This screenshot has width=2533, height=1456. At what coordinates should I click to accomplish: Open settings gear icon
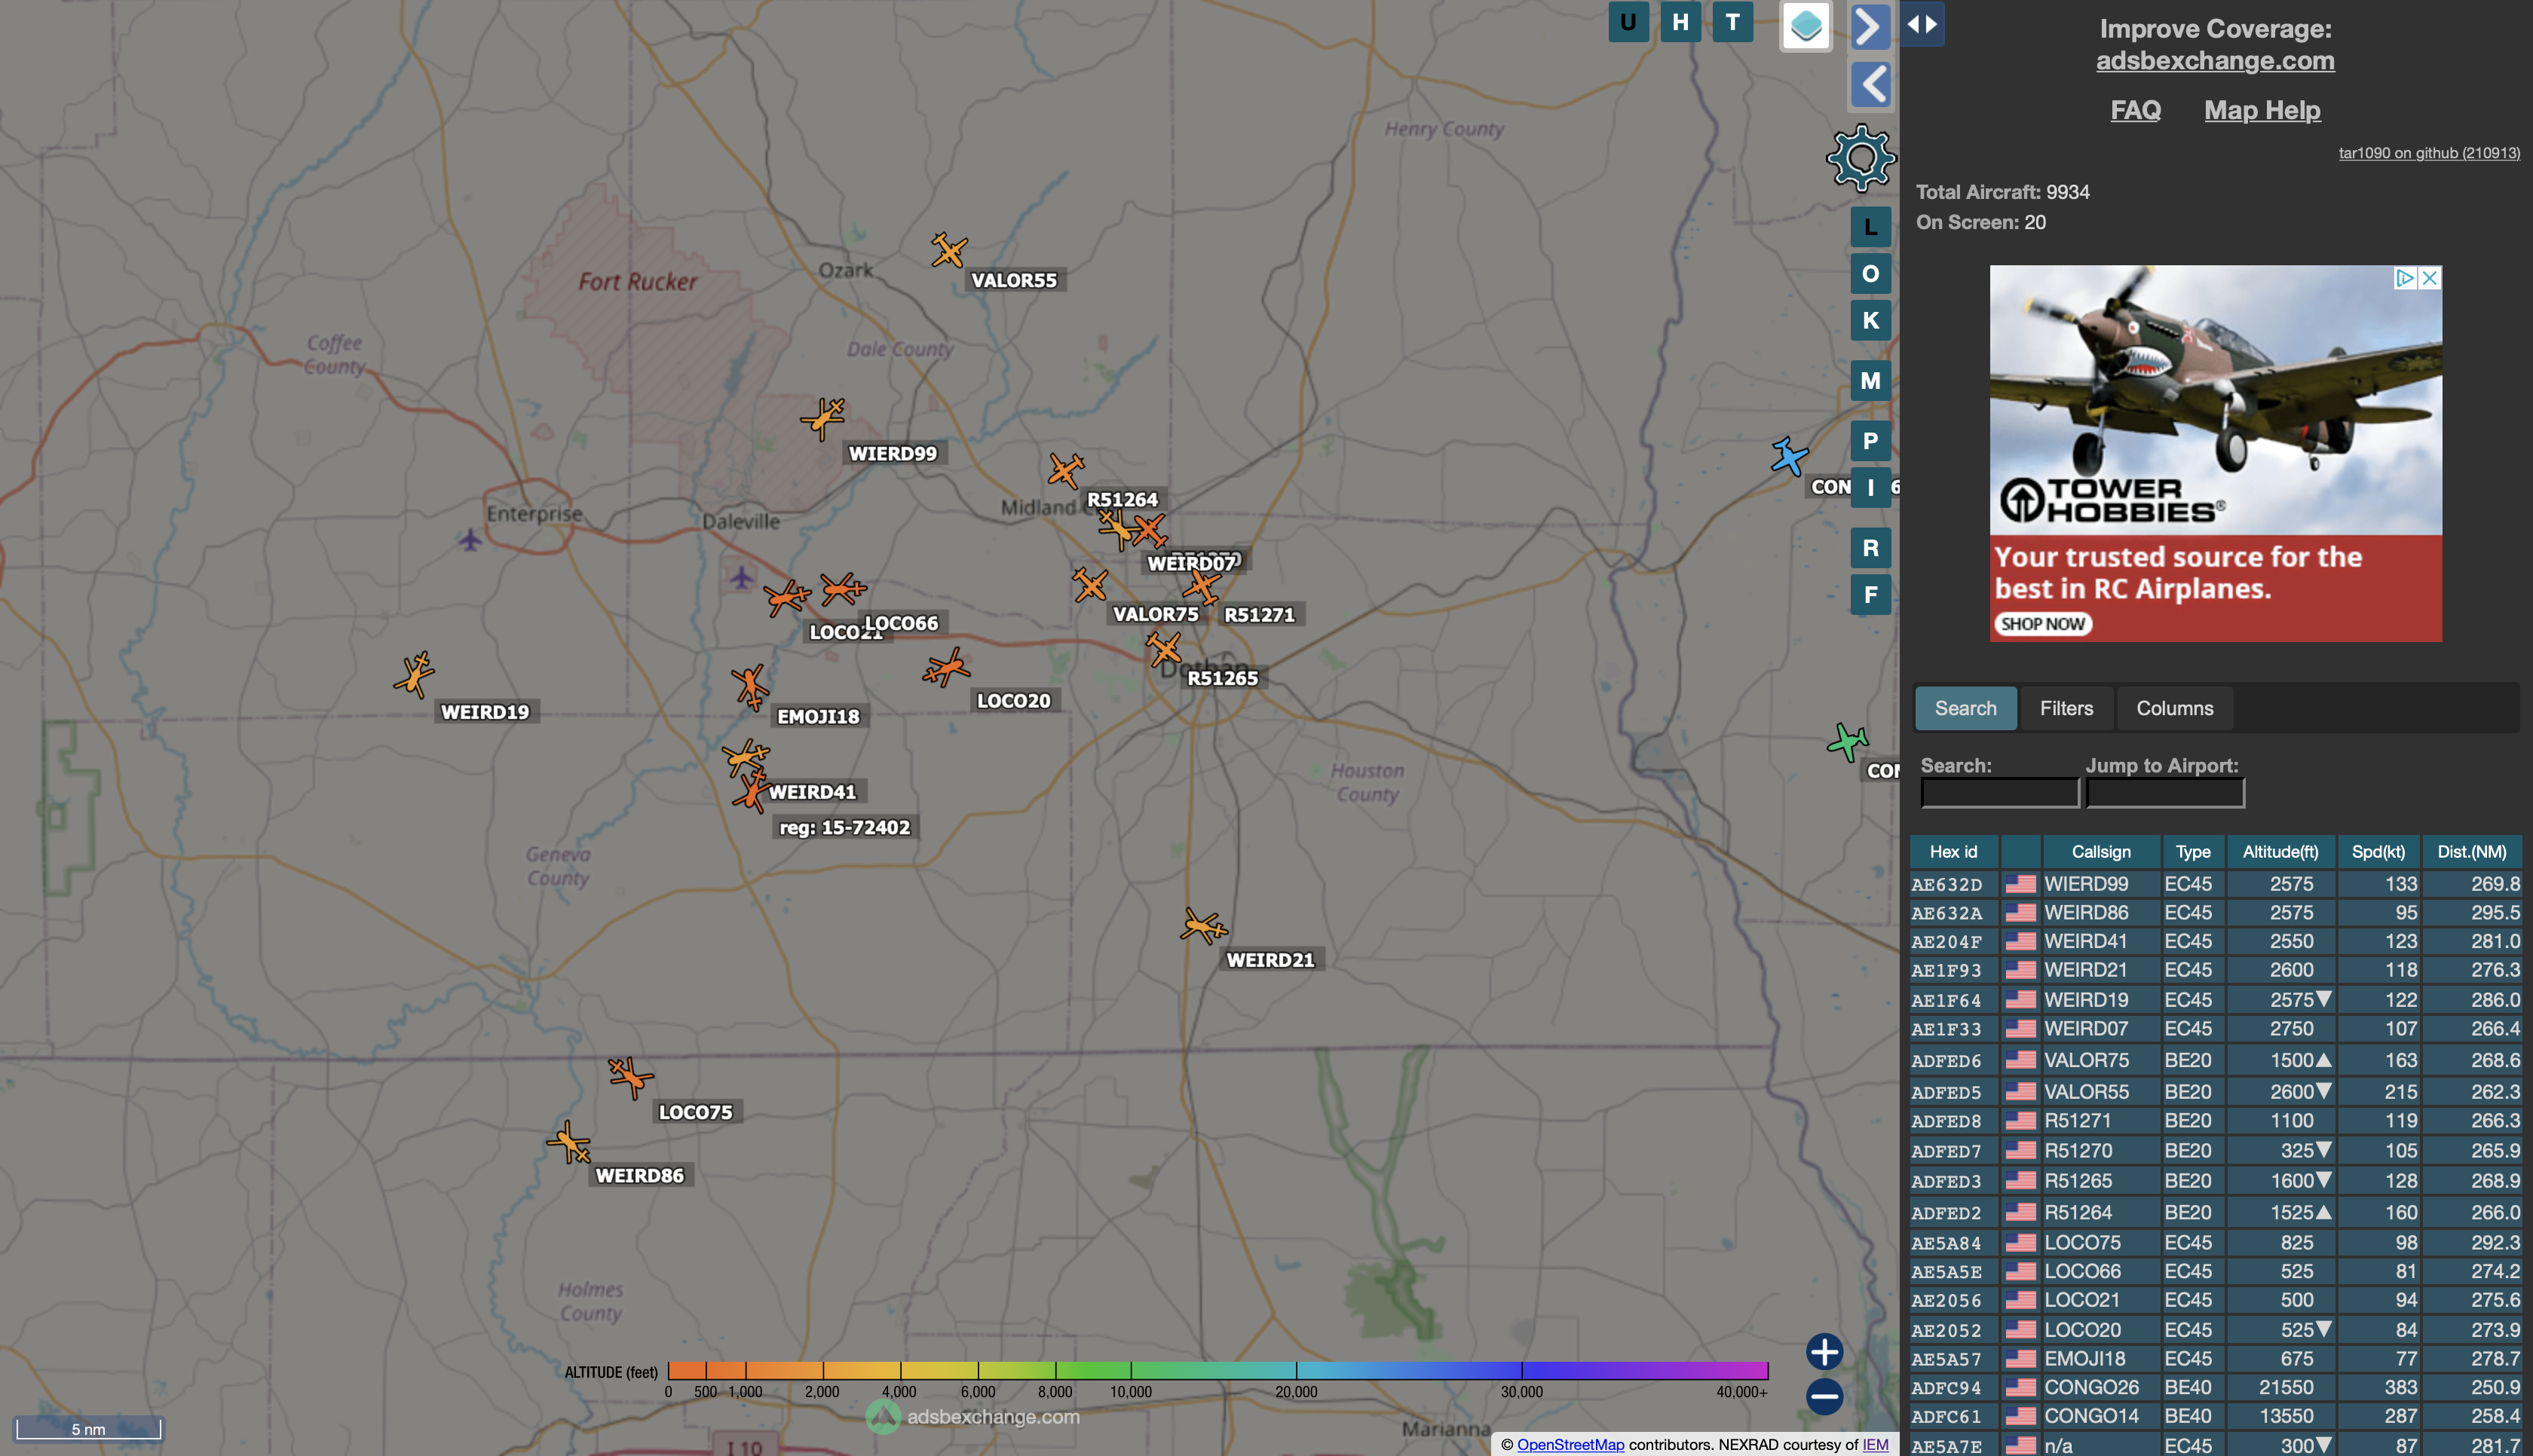(1860, 158)
